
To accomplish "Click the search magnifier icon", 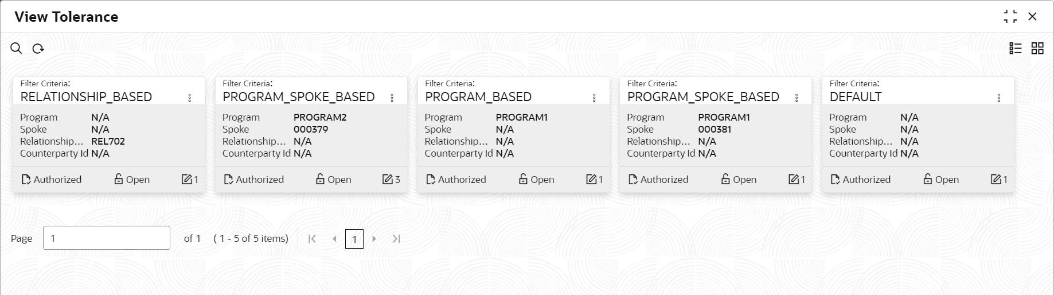I will (x=16, y=49).
